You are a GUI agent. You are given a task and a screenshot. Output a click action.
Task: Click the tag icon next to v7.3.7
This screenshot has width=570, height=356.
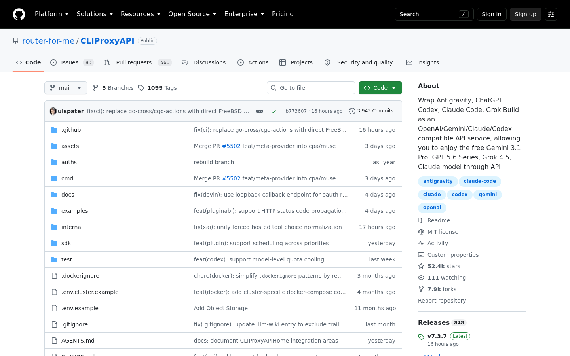click(421, 337)
